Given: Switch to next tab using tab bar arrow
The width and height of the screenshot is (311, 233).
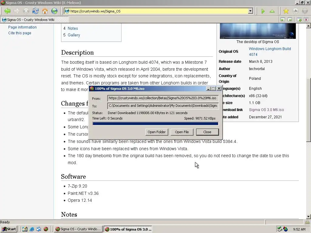Looking at the screenshot, I should click(290, 19).
